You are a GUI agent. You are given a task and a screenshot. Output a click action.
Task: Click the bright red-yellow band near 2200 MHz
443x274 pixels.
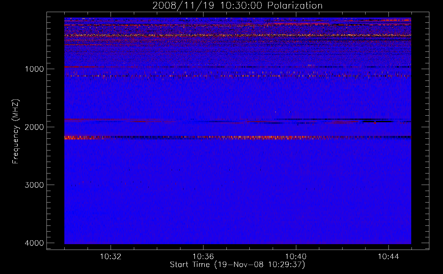pos(238,138)
